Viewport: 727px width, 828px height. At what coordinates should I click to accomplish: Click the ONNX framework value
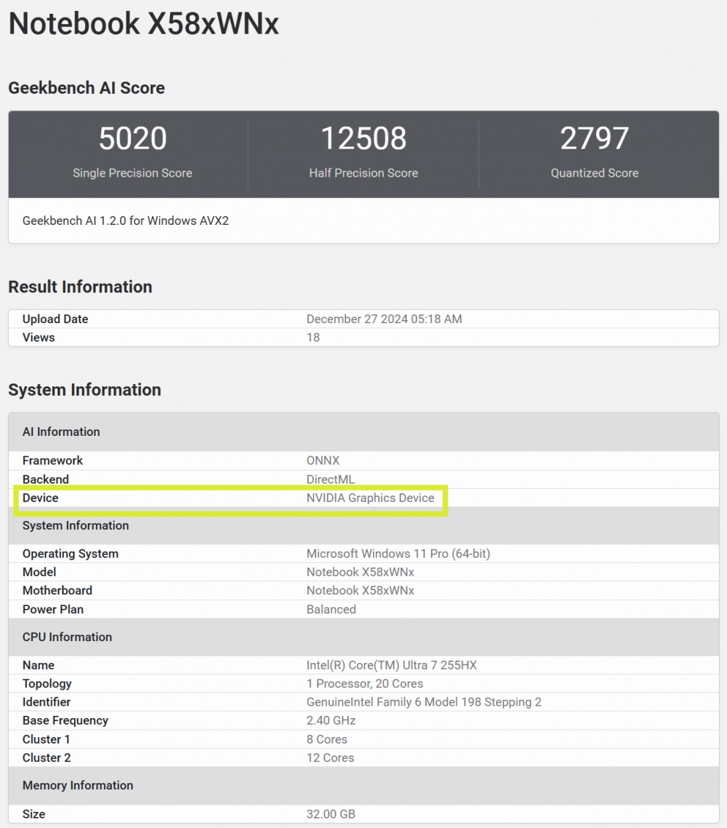tap(323, 461)
